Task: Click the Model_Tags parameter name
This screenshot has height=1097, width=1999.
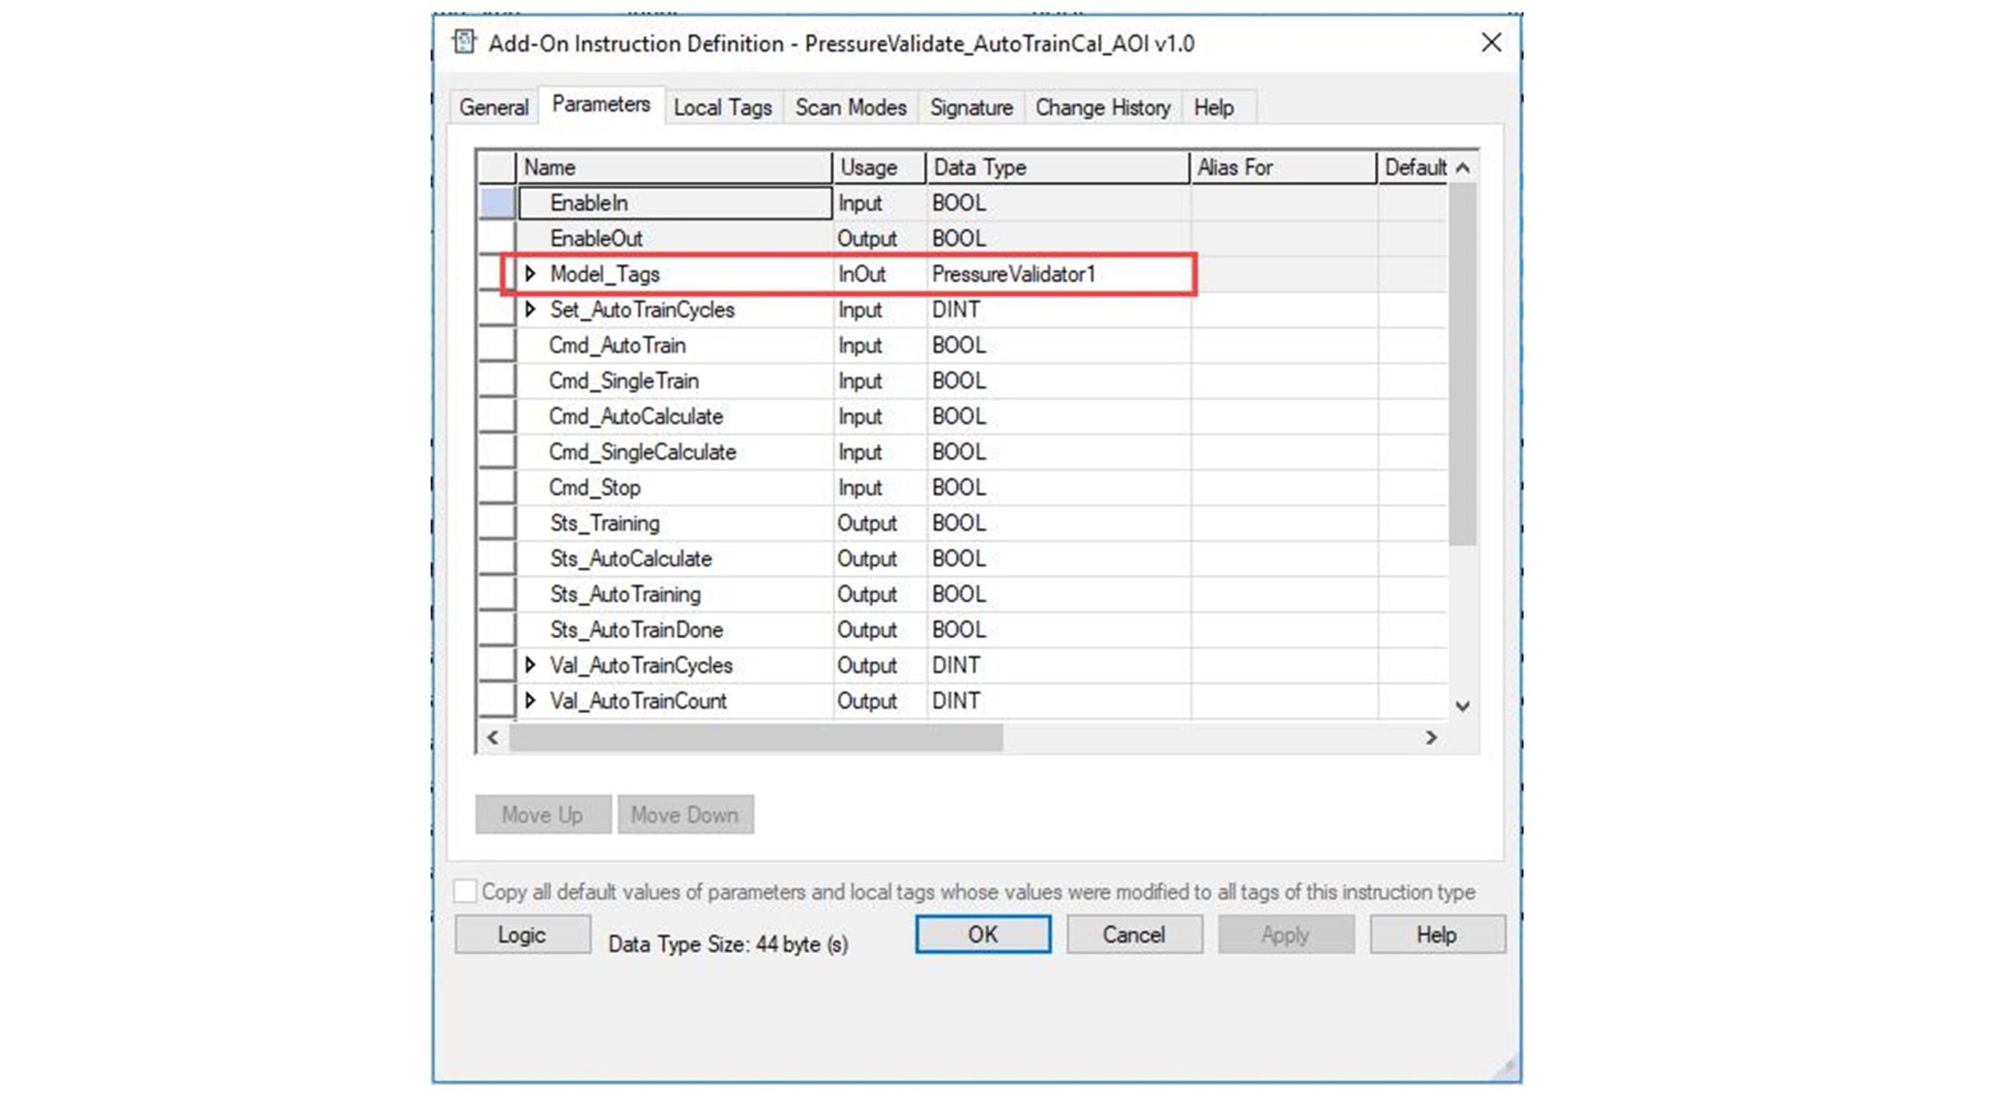Action: click(605, 274)
